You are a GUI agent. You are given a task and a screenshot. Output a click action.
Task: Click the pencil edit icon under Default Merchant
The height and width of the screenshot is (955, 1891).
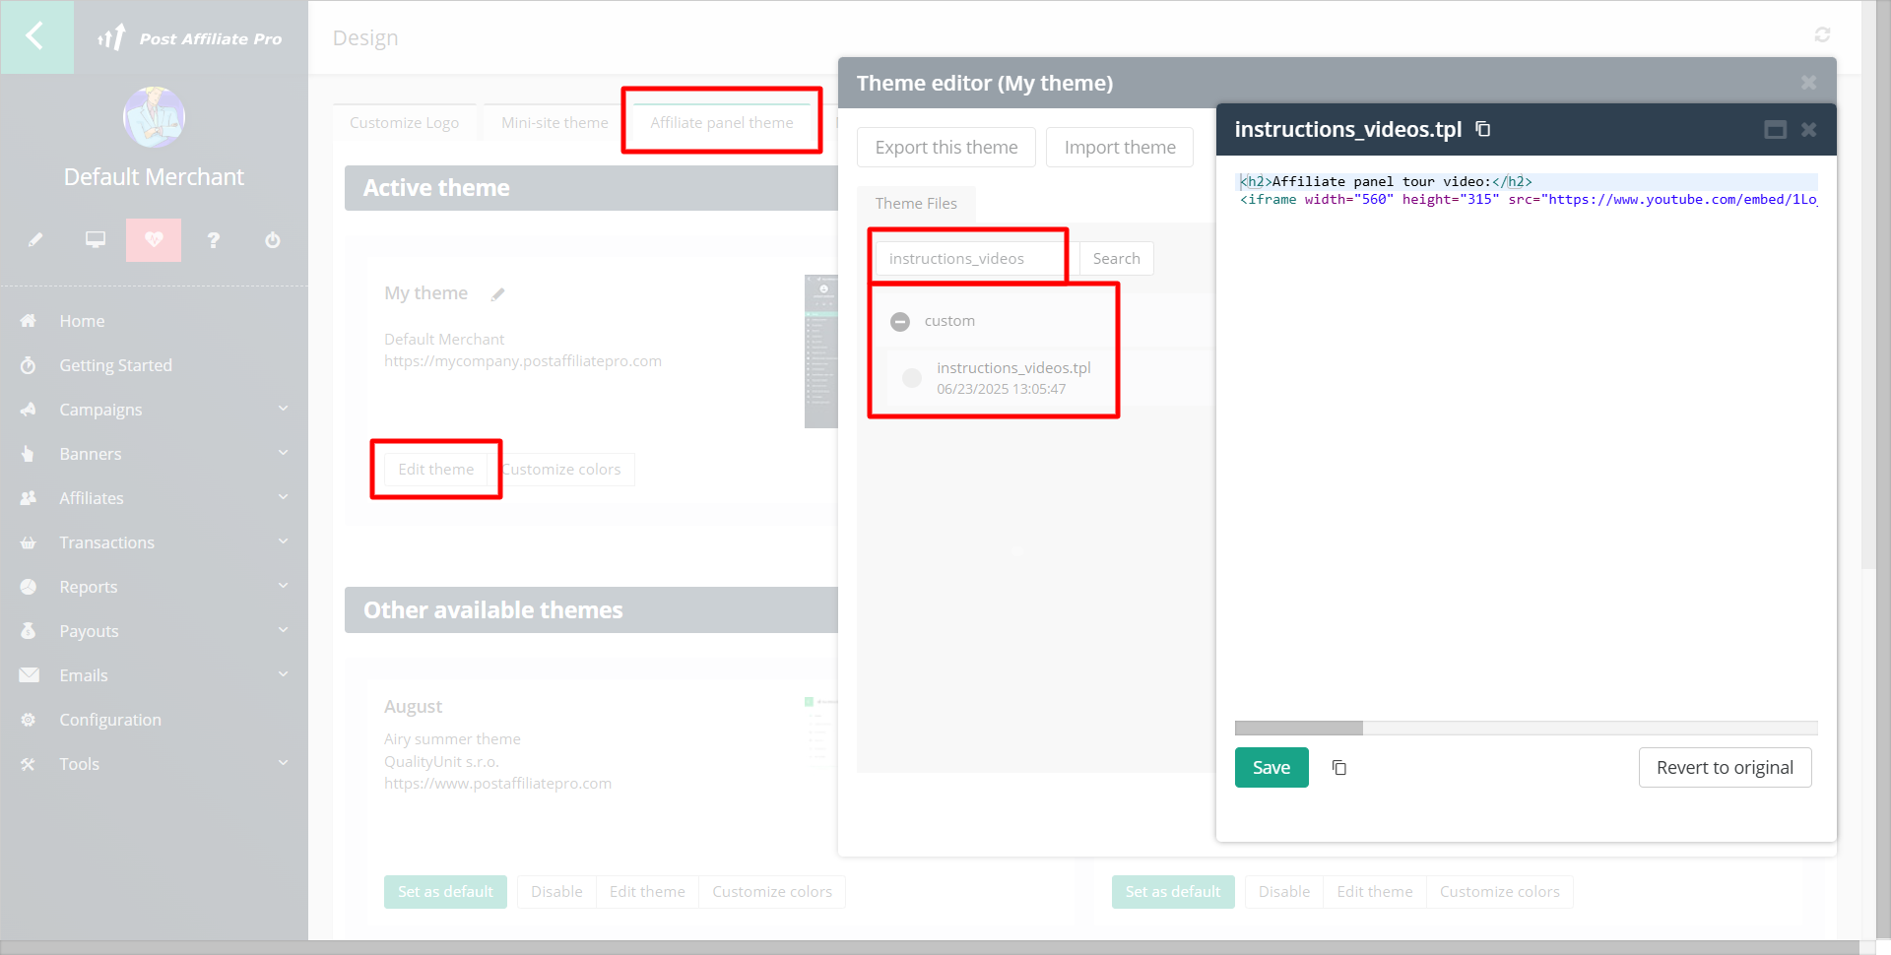point(35,239)
